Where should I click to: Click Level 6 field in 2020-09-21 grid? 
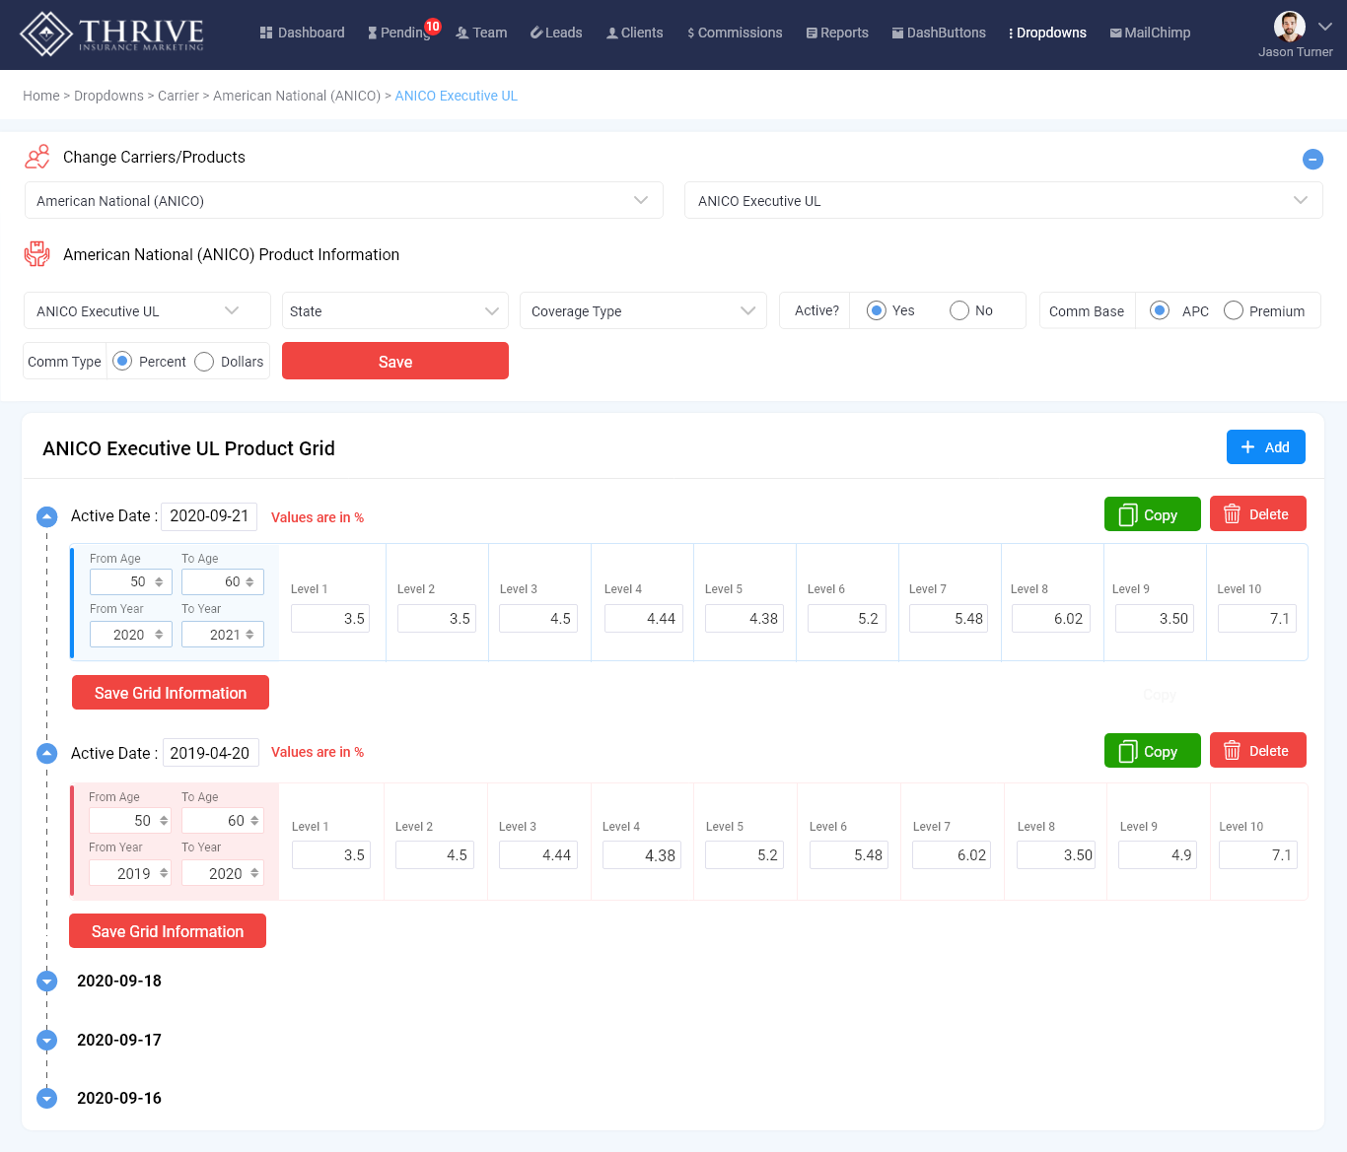847,618
